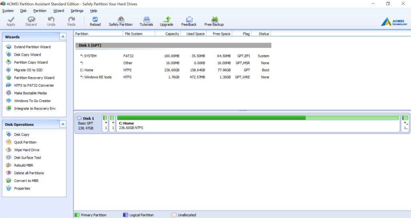Select the SYSTEM FAT32 partition row
The image size is (411, 218).
(x=173, y=56)
